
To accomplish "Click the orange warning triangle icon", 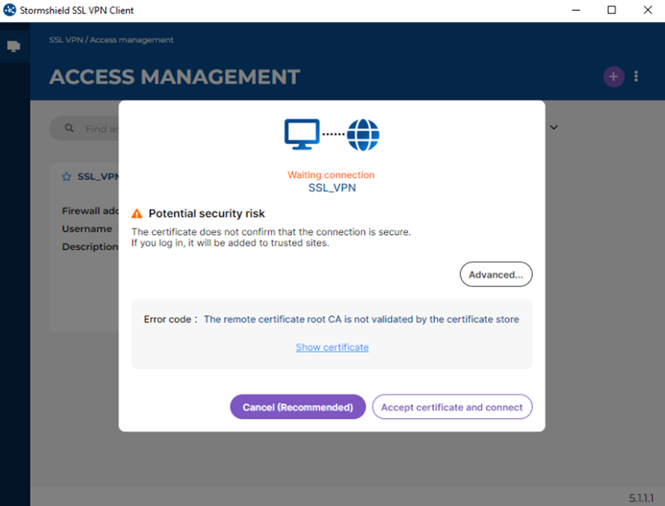I will coord(137,213).
